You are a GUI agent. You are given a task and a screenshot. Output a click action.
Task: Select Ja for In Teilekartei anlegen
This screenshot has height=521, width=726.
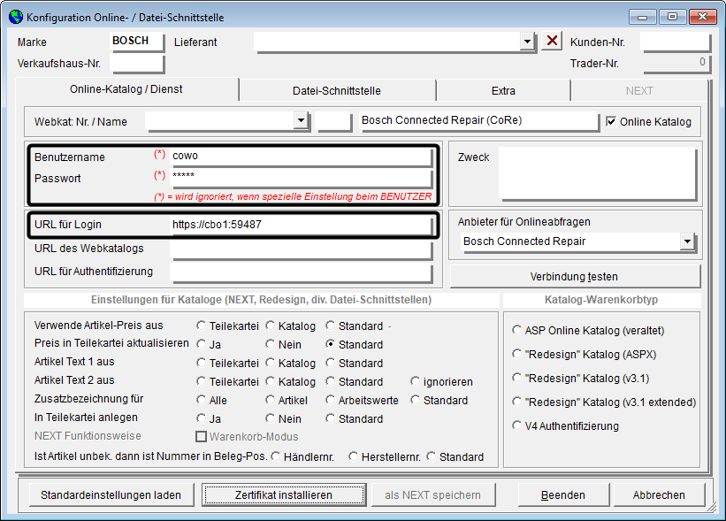click(201, 418)
